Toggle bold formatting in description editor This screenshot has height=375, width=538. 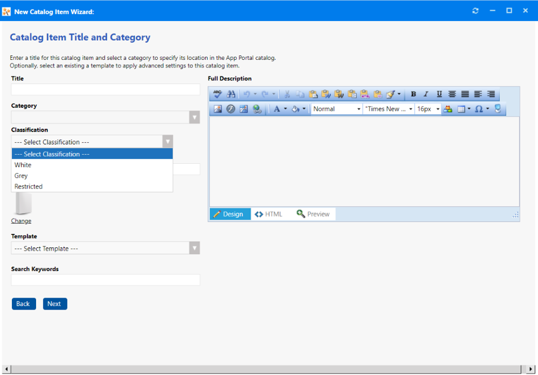coord(413,94)
